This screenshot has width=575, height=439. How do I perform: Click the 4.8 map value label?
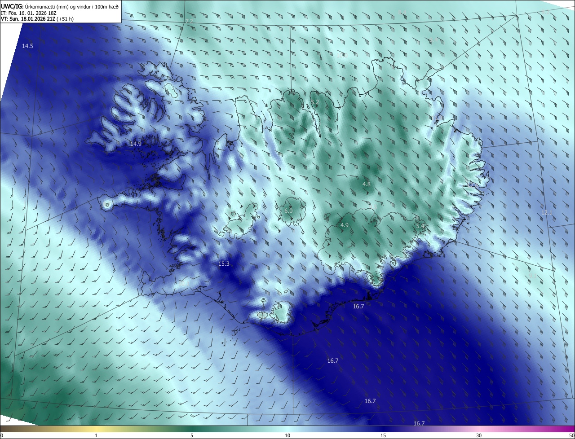pos(367,184)
